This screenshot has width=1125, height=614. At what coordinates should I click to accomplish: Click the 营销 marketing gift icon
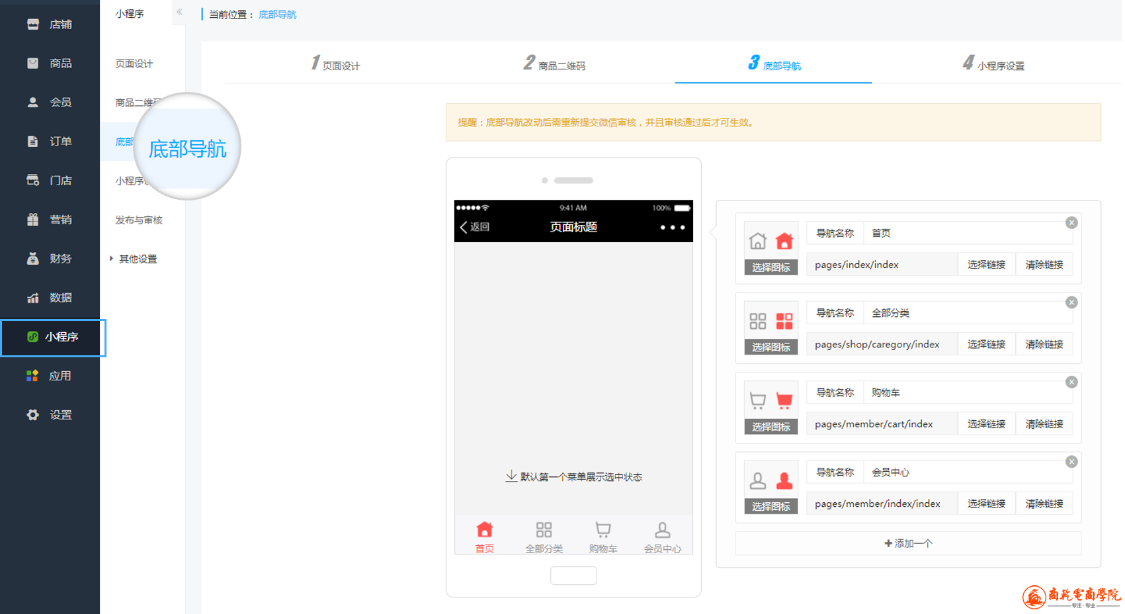coord(32,220)
